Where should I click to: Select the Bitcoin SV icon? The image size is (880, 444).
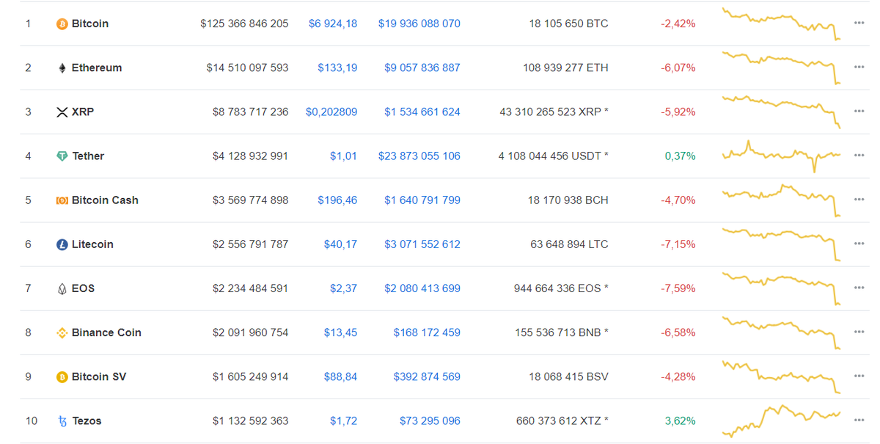coord(62,376)
